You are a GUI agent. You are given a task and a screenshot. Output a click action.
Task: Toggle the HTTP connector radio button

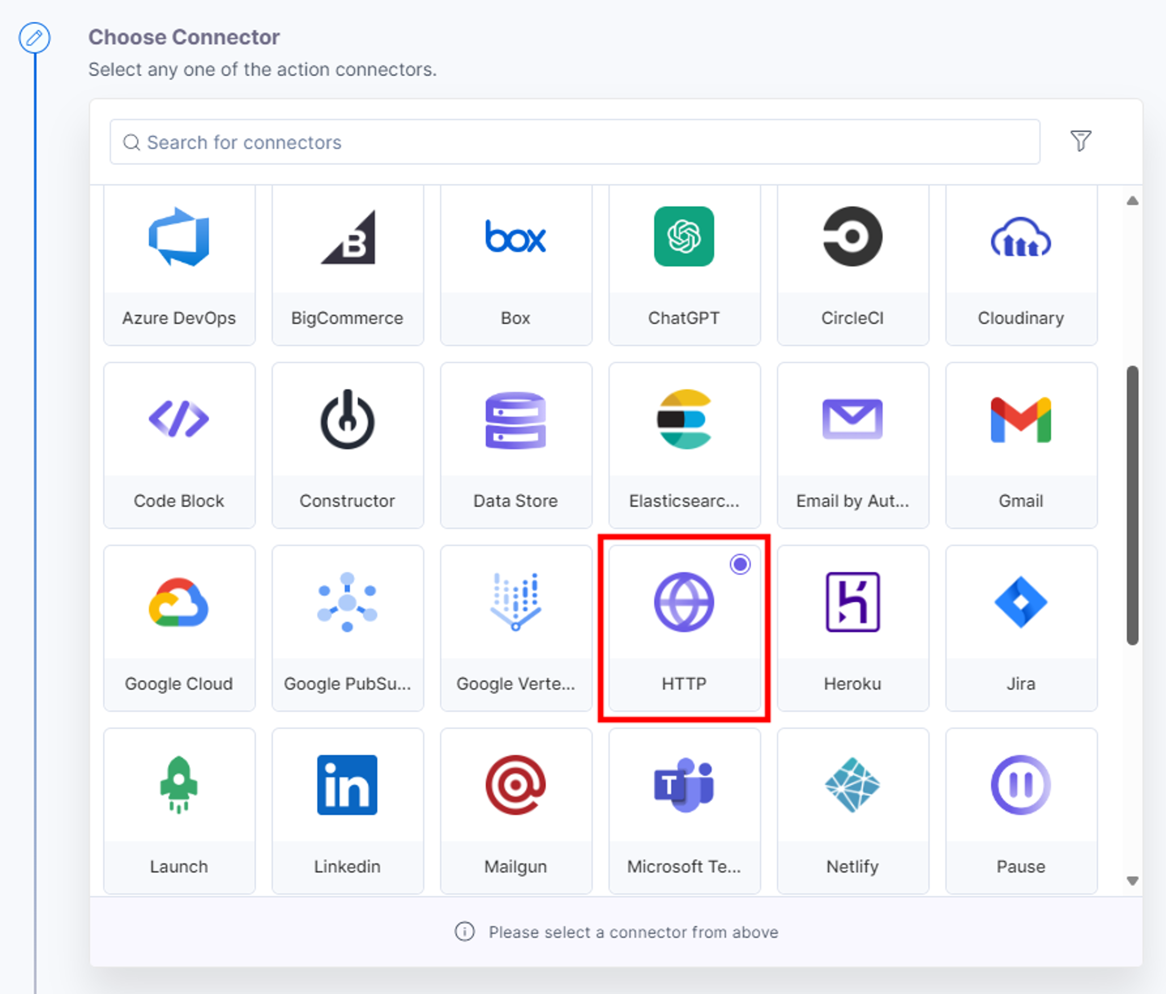pos(740,564)
